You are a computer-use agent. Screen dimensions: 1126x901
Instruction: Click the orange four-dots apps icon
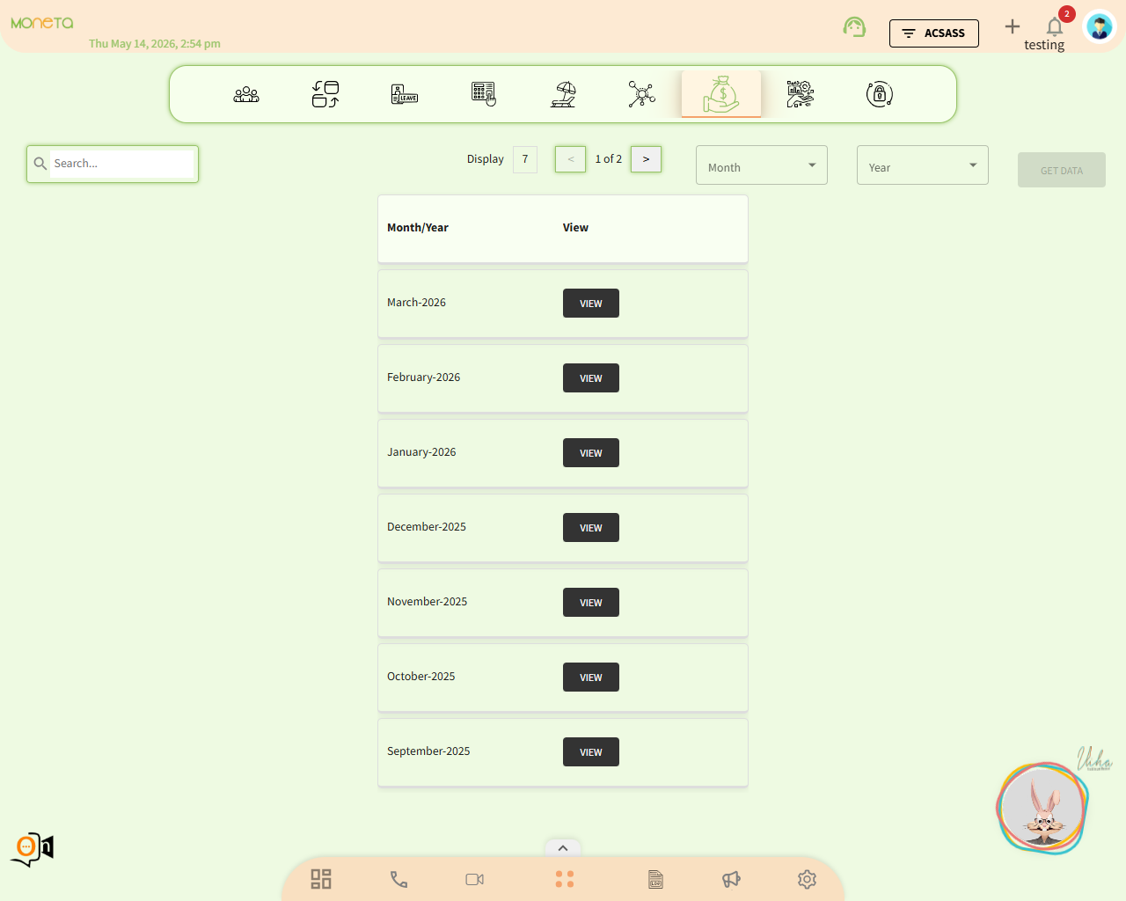565,879
